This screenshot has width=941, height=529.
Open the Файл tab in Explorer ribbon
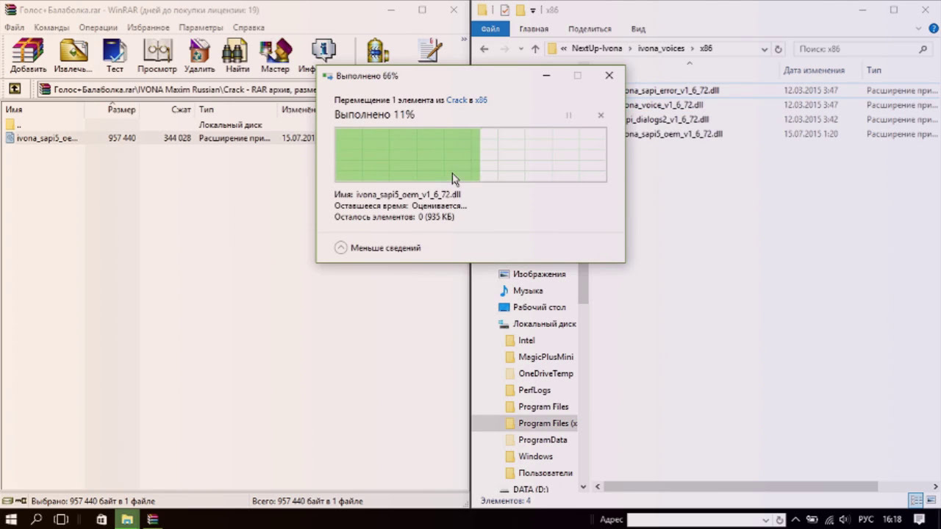490,29
